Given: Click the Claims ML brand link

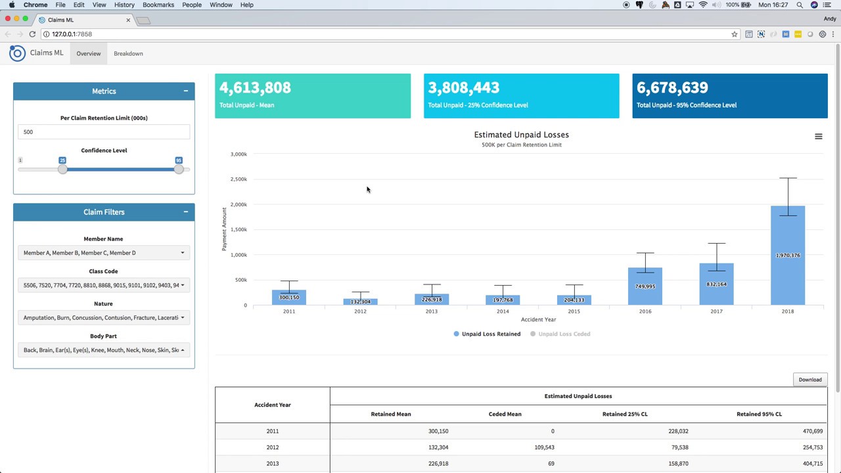Looking at the screenshot, I should click(47, 53).
